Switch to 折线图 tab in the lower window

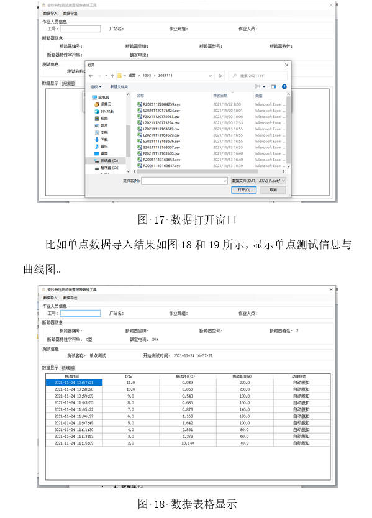click(x=68, y=368)
